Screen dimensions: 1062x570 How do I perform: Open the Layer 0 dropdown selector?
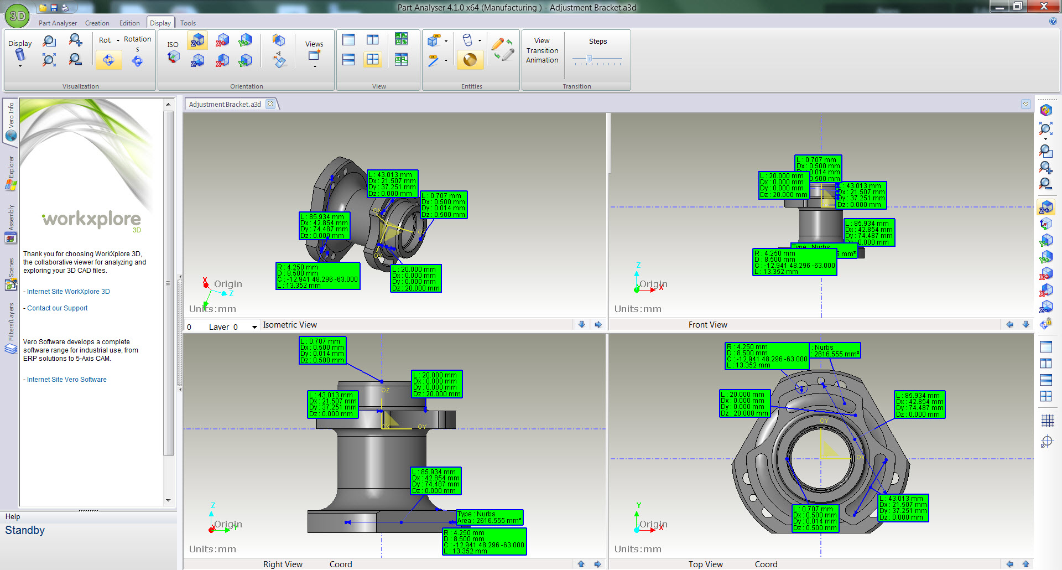(x=254, y=327)
